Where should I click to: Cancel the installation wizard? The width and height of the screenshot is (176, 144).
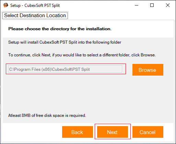[148, 132]
